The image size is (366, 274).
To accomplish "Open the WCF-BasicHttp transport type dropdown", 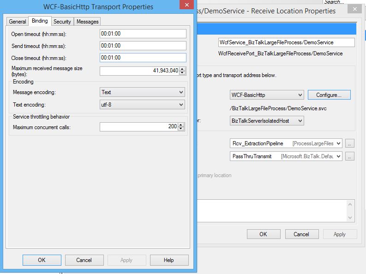I will pos(267,95).
